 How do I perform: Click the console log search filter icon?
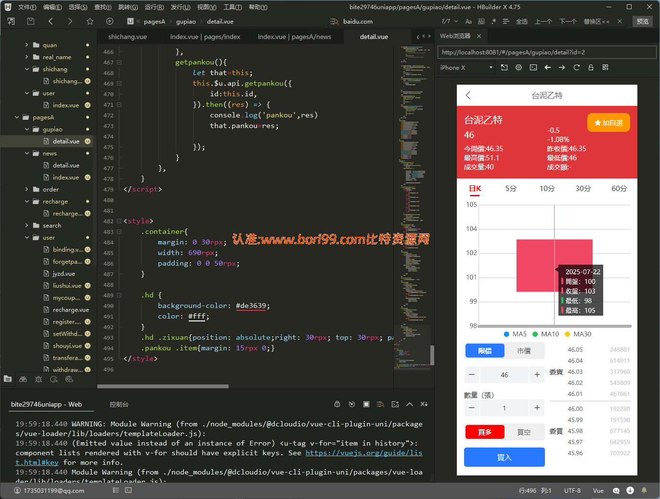pos(380,404)
